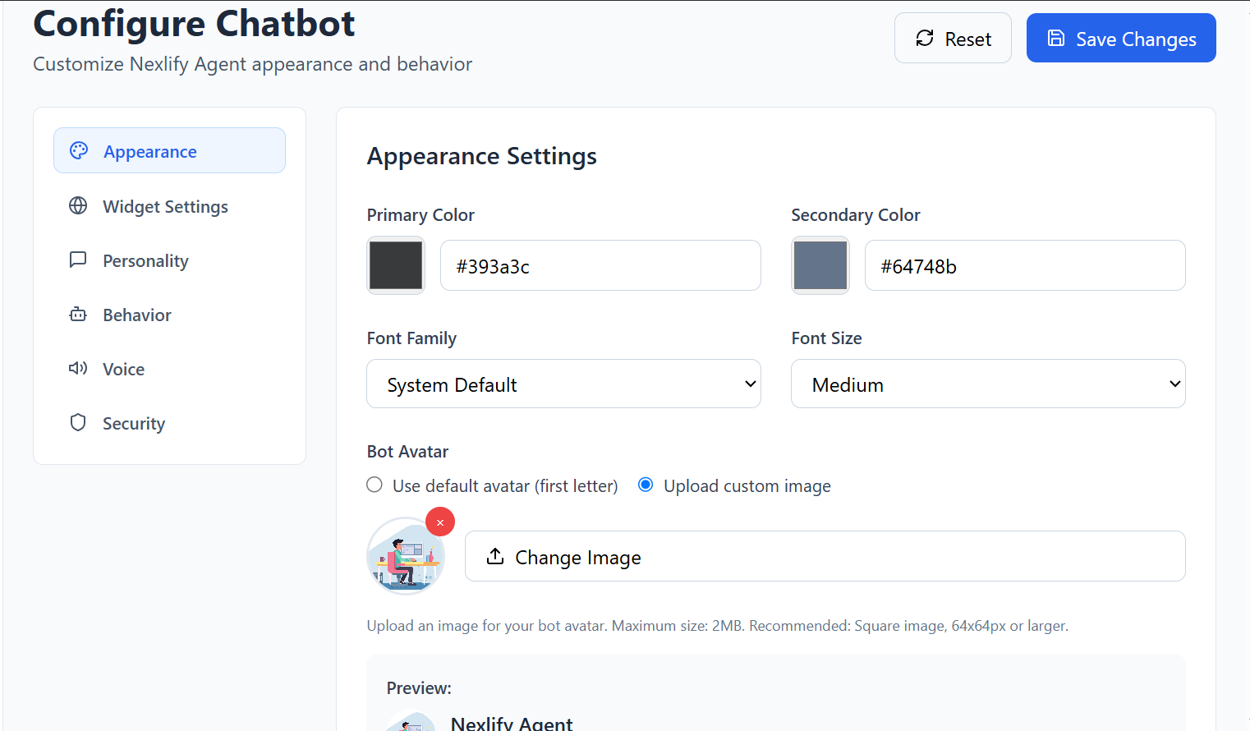Open the Font Family dropdown
1250x731 pixels.
point(563,384)
